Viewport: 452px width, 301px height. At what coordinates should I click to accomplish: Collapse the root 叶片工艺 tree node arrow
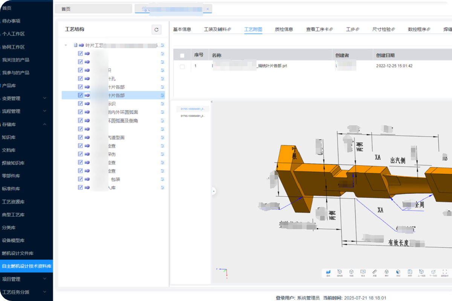(x=66, y=45)
